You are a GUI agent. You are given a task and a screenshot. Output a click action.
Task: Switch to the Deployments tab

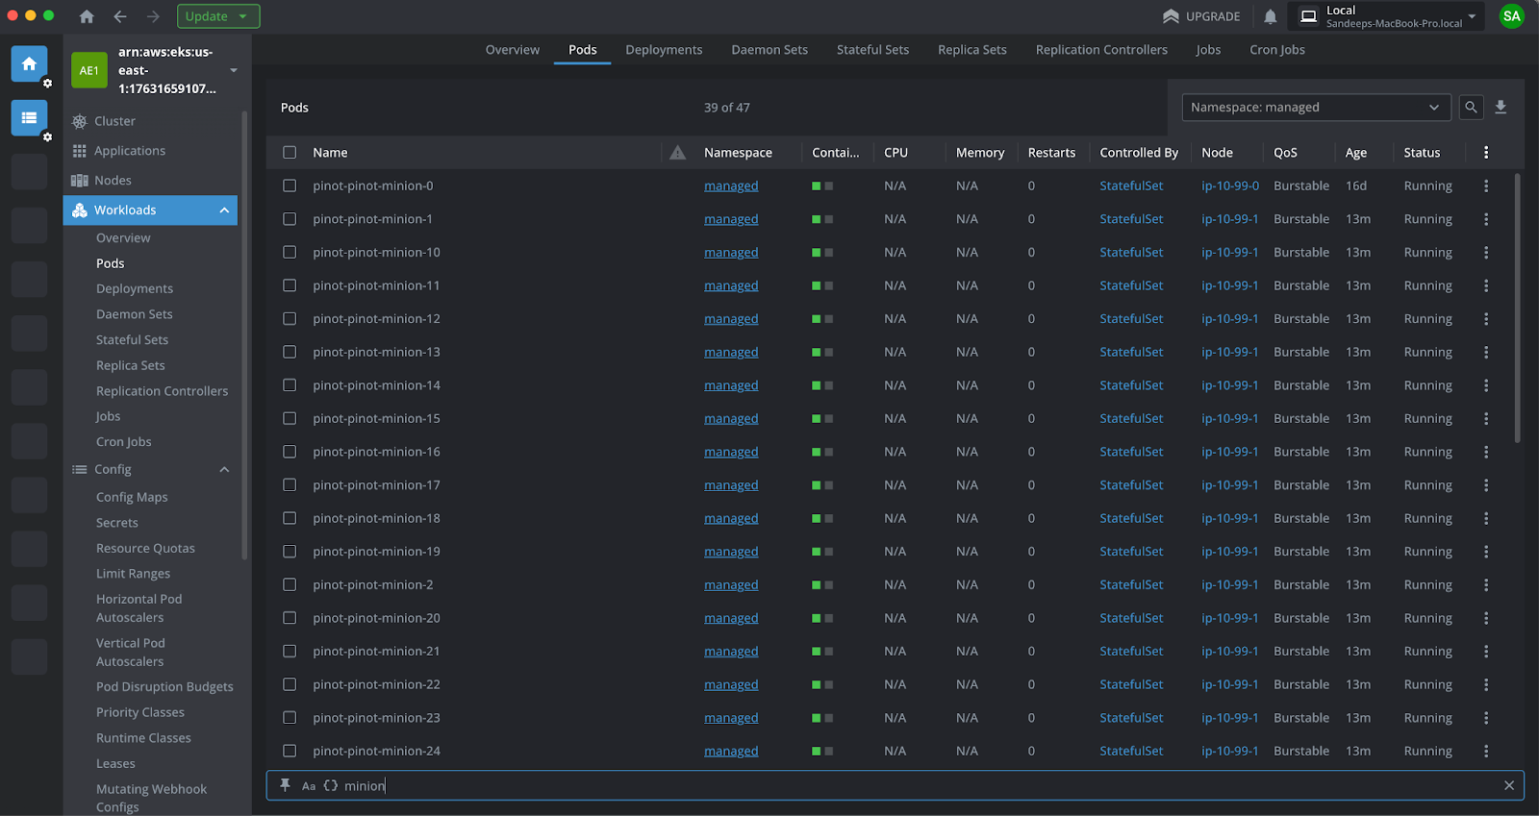pyautogui.click(x=664, y=50)
